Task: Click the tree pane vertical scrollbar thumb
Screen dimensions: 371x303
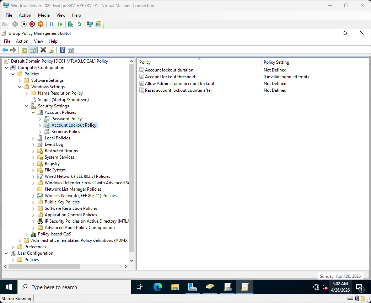Action: pos(132,158)
